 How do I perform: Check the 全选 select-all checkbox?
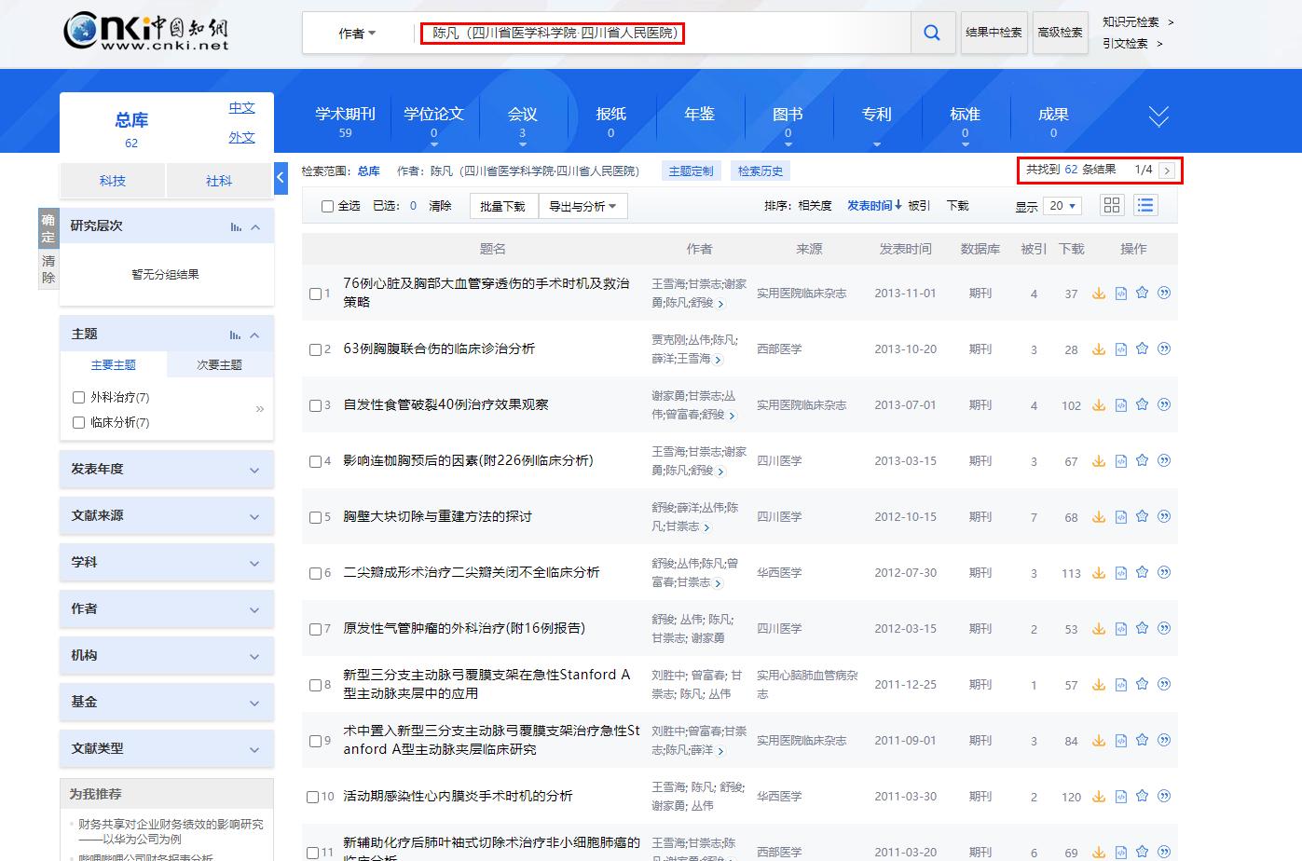(325, 205)
